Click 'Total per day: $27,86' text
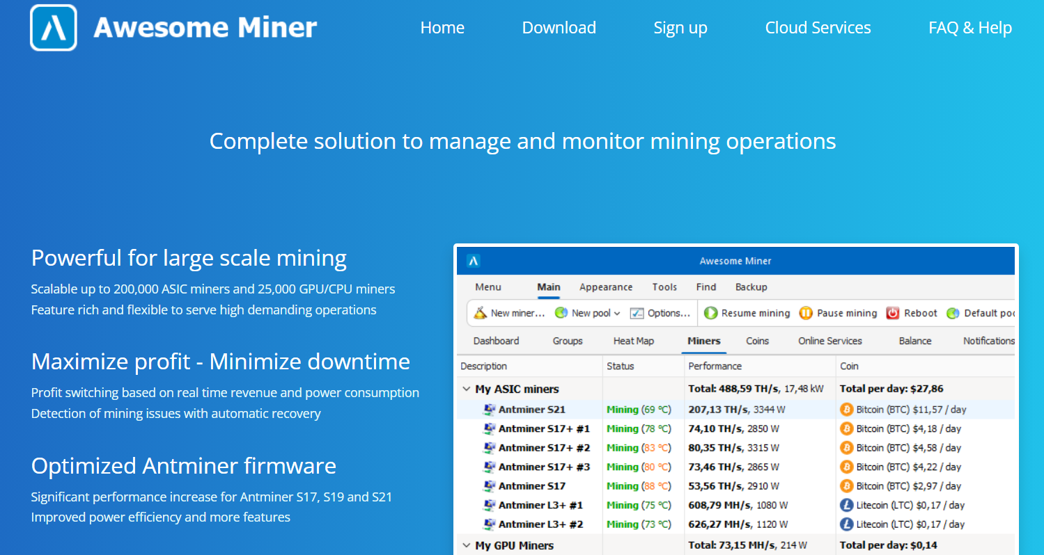 [891, 389]
